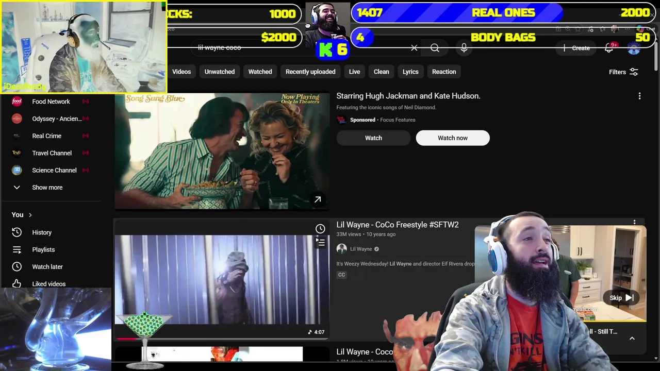Image resolution: width=660 pixels, height=371 pixels.
Task: Select the Recently uploaded chip
Action: tap(310, 72)
